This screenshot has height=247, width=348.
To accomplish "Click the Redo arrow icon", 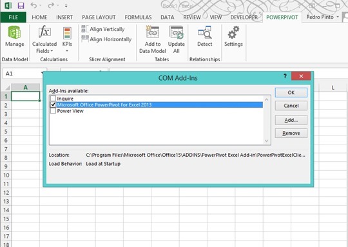I will [x=51, y=6].
